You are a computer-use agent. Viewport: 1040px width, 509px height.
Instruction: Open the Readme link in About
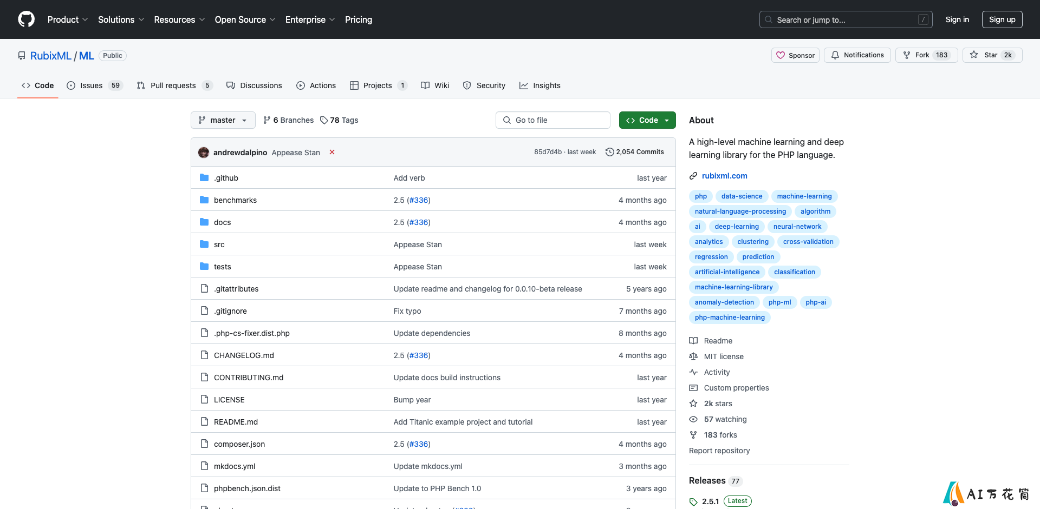pyautogui.click(x=711, y=341)
